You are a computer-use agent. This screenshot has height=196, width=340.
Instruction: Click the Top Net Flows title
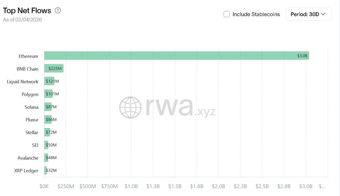27,11
